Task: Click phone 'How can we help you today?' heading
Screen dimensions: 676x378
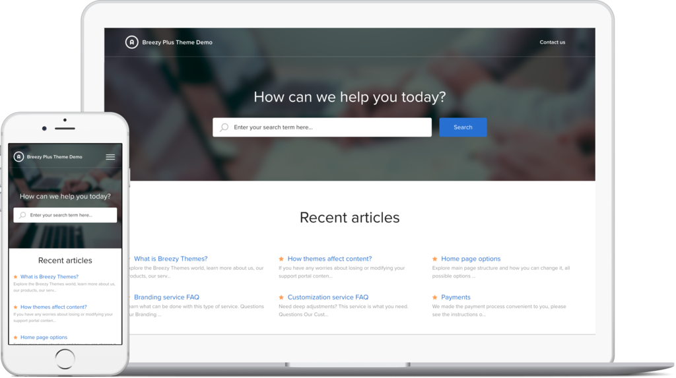Action: pyautogui.click(x=65, y=196)
